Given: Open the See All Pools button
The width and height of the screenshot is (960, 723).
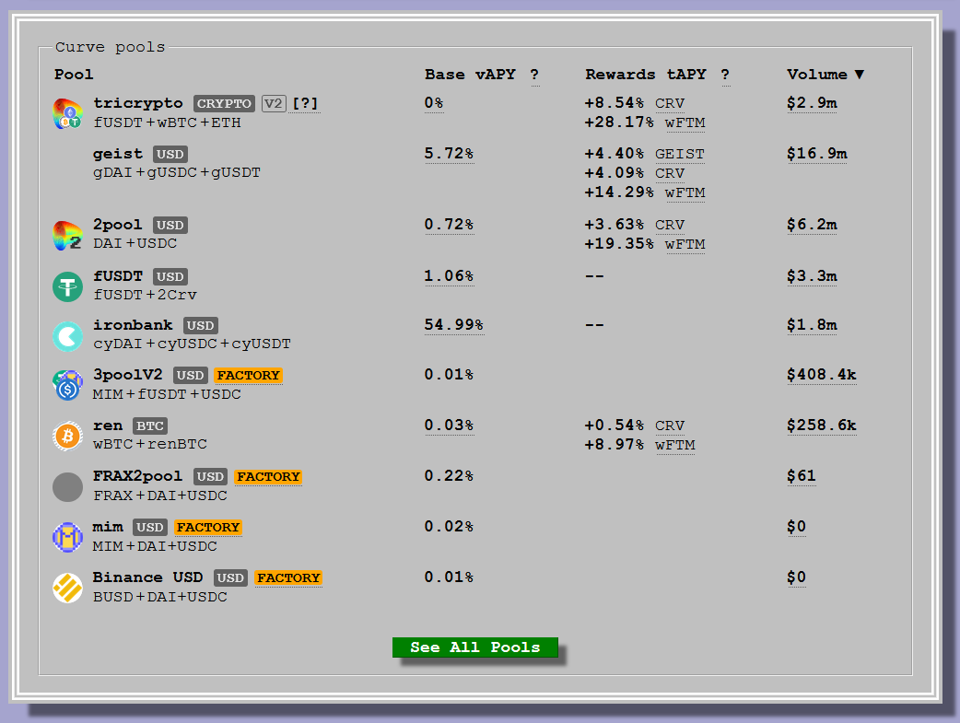Looking at the screenshot, I should click(475, 647).
